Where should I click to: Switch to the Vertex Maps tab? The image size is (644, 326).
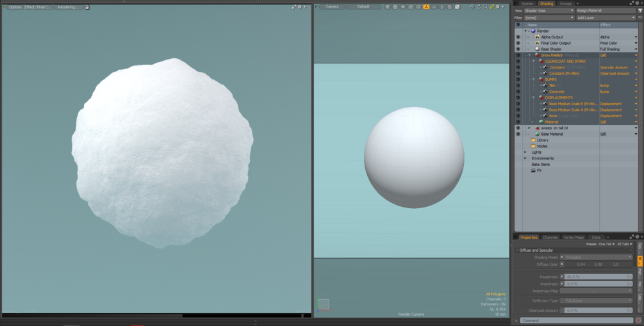(x=574, y=238)
